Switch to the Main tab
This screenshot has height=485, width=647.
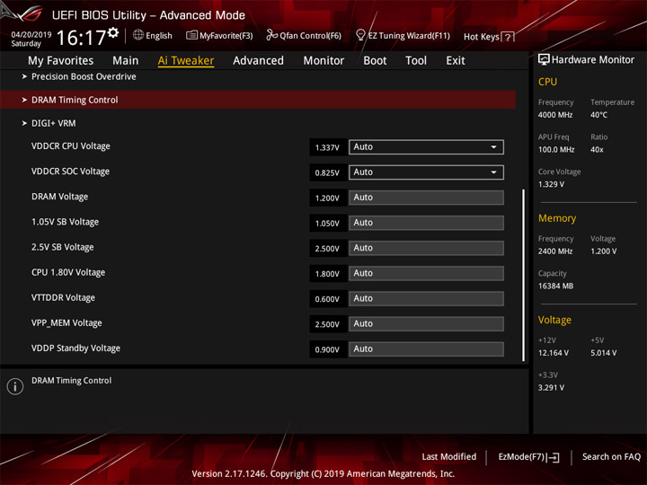pos(126,61)
